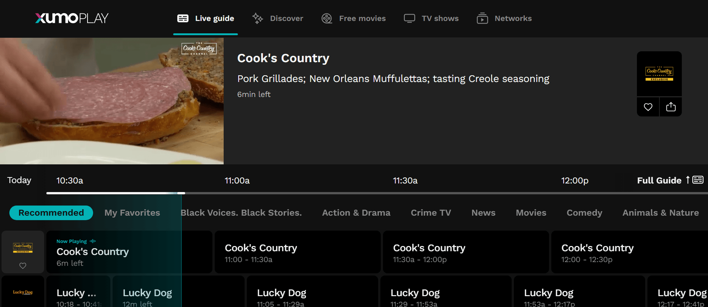Go to the Discover section
This screenshot has height=307, width=708.
278,18
